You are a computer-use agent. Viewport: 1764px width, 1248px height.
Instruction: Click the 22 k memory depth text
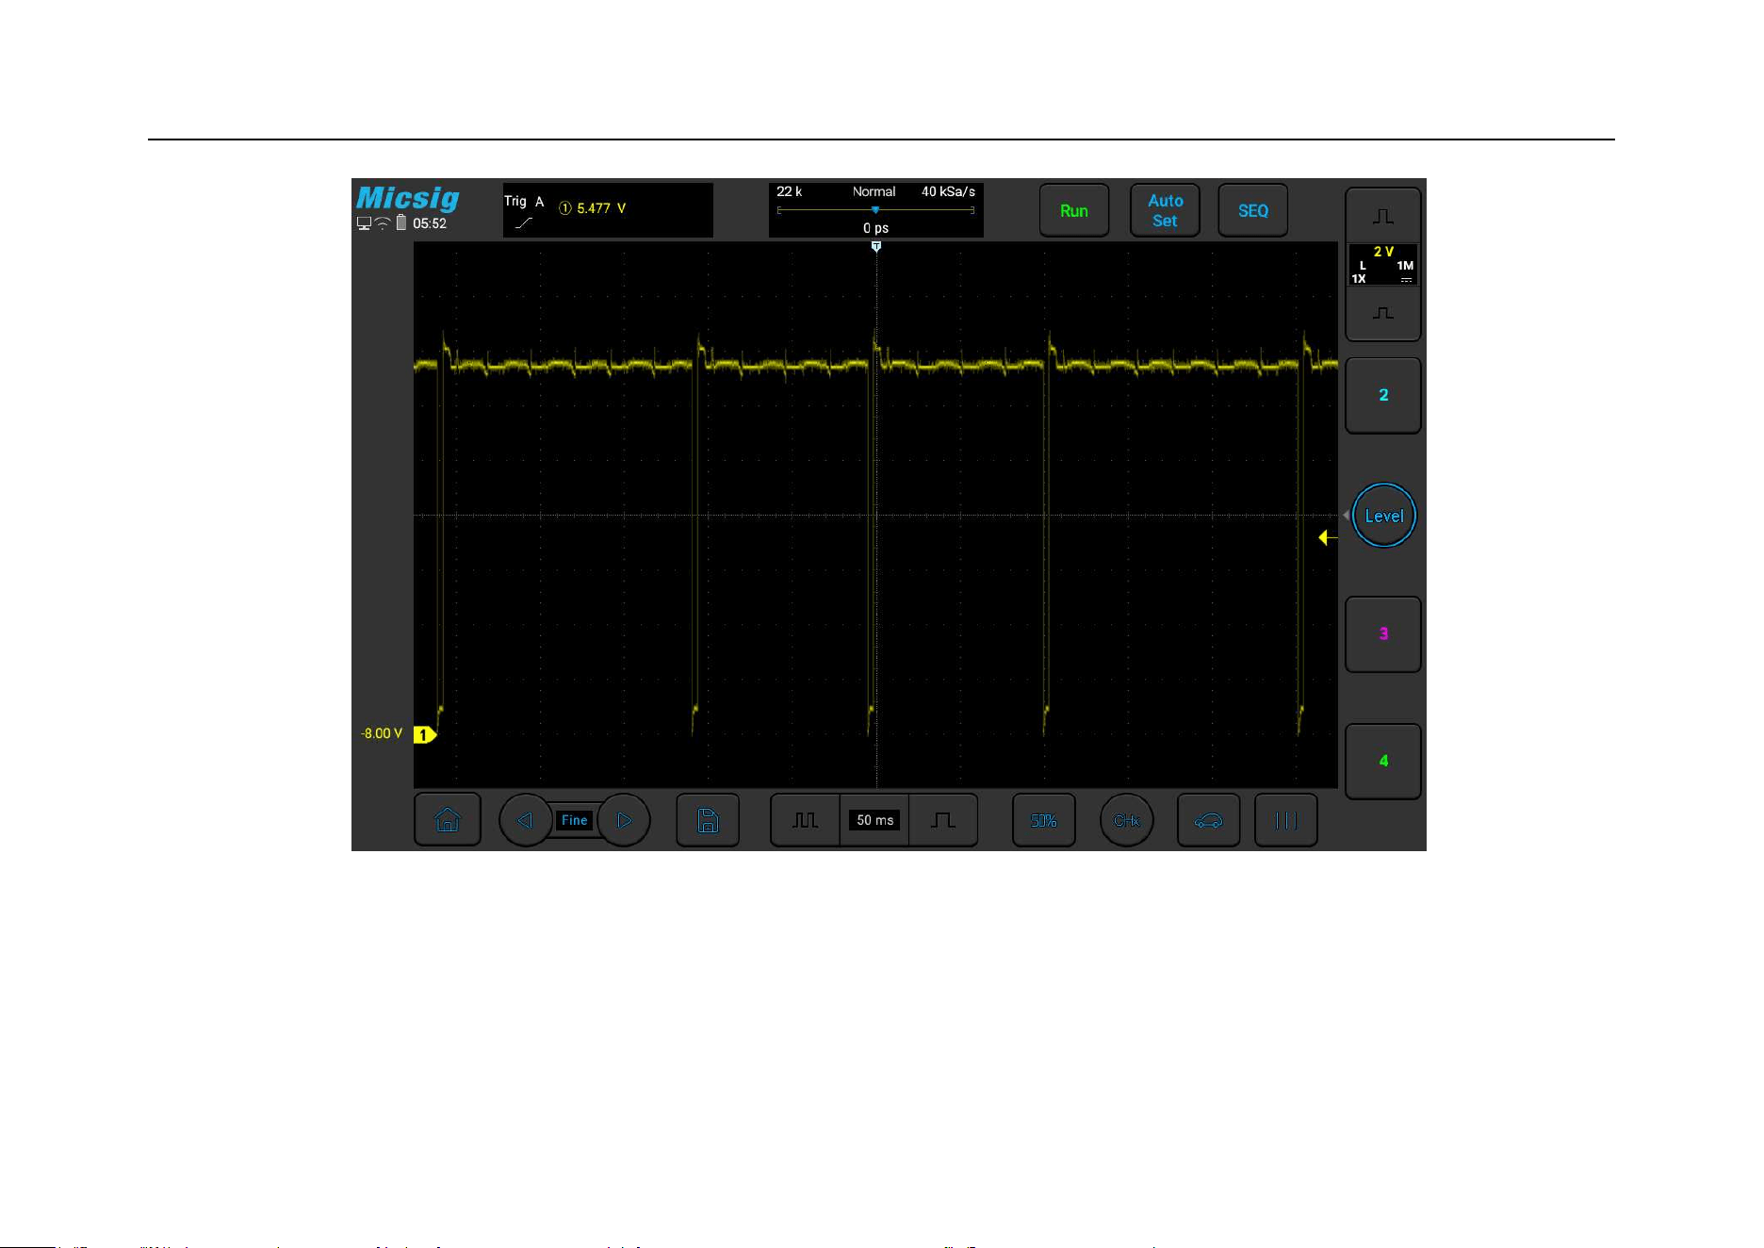[790, 191]
